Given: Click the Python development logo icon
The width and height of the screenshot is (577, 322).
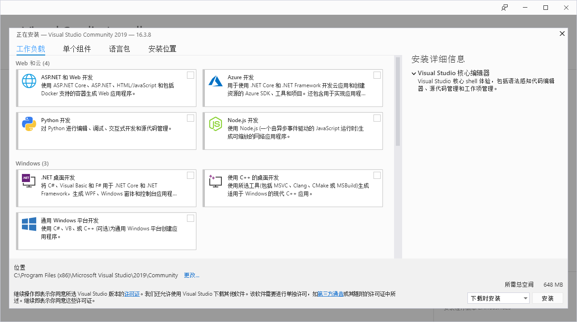Looking at the screenshot, I should 29,124.
